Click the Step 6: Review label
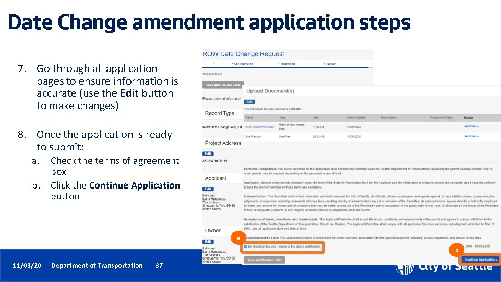The image size is (501, 282). [x=212, y=74]
